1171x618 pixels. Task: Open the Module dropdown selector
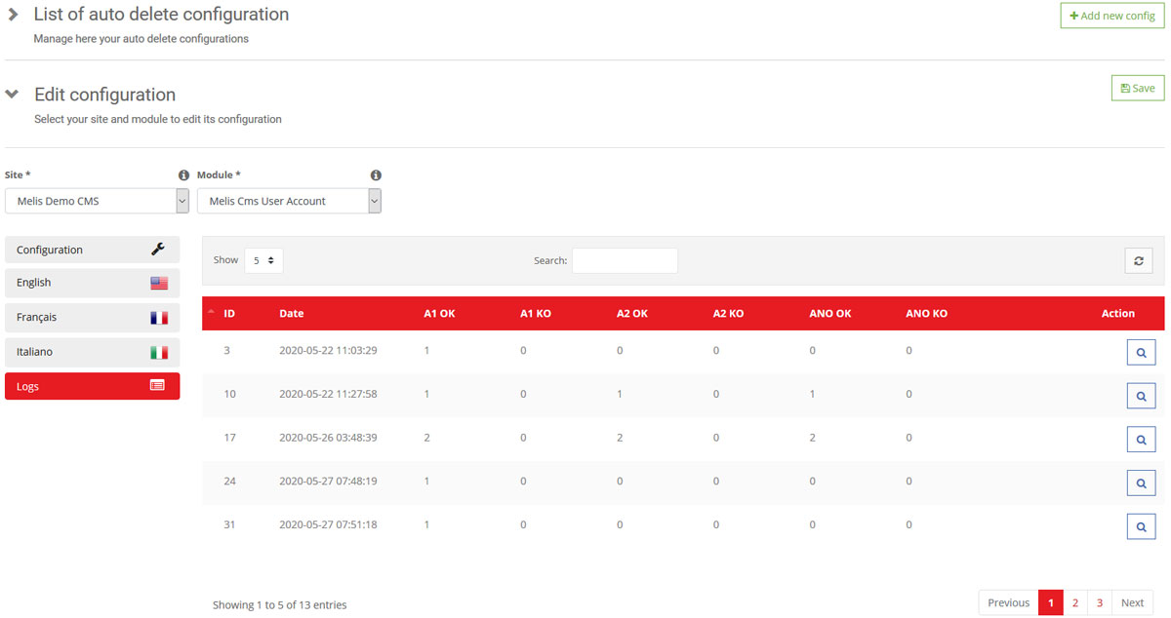[x=289, y=201]
